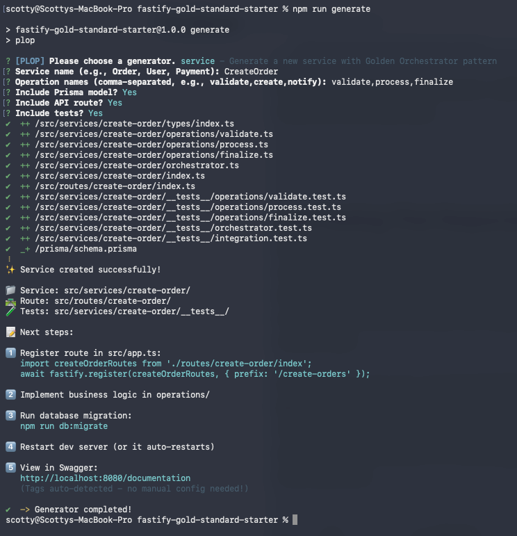517x536 pixels.
Task: Click the npm run db:migrate command text
Action: click(64, 426)
